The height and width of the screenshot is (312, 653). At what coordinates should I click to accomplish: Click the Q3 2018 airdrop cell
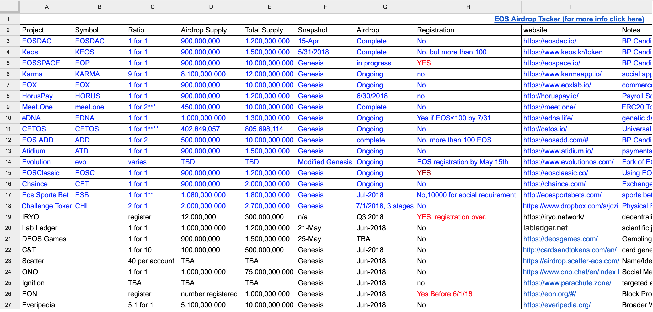click(x=385, y=217)
